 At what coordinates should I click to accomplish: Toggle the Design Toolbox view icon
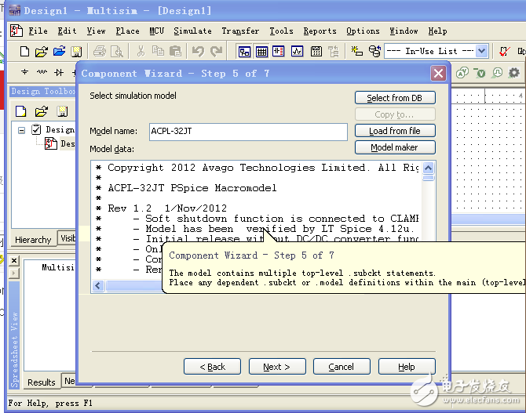pyautogui.click(x=244, y=52)
